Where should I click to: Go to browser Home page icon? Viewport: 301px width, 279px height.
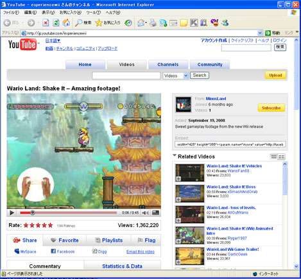point(66,22)
